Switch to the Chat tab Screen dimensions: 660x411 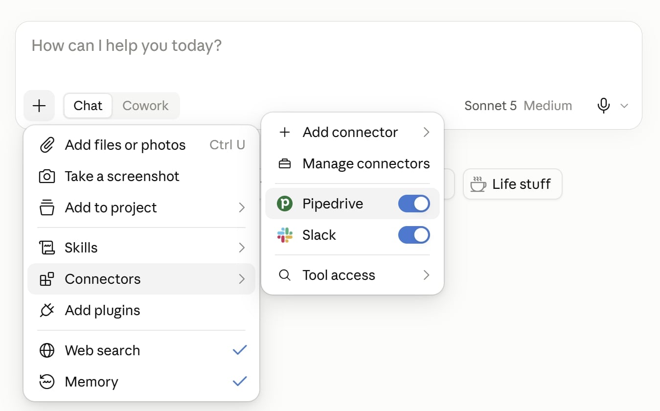[88, 106]
